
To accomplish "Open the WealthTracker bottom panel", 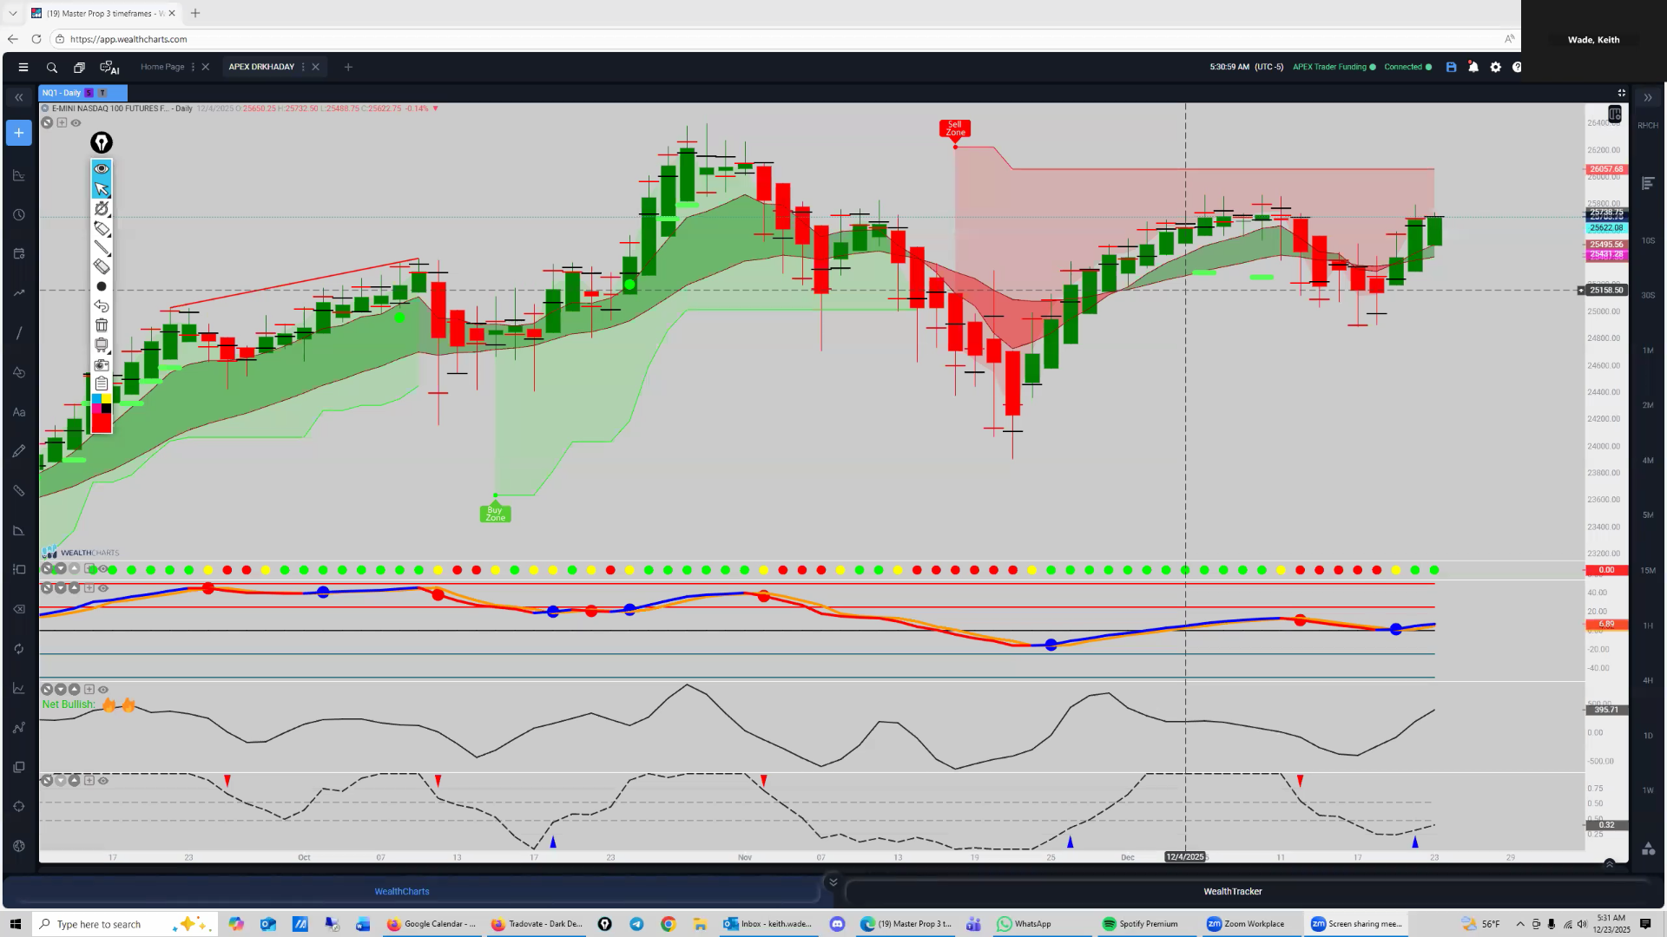I will point(1232,891).
